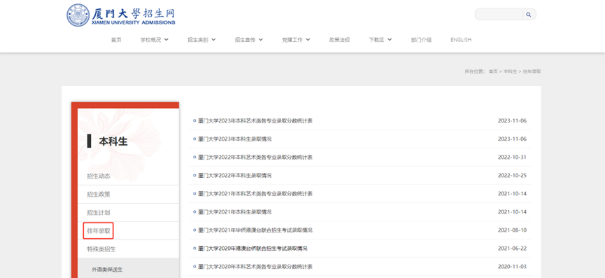Open 厦门大学2021年本科生录取情况
Screen dimensions: 605x278
[x=234, y=212]
